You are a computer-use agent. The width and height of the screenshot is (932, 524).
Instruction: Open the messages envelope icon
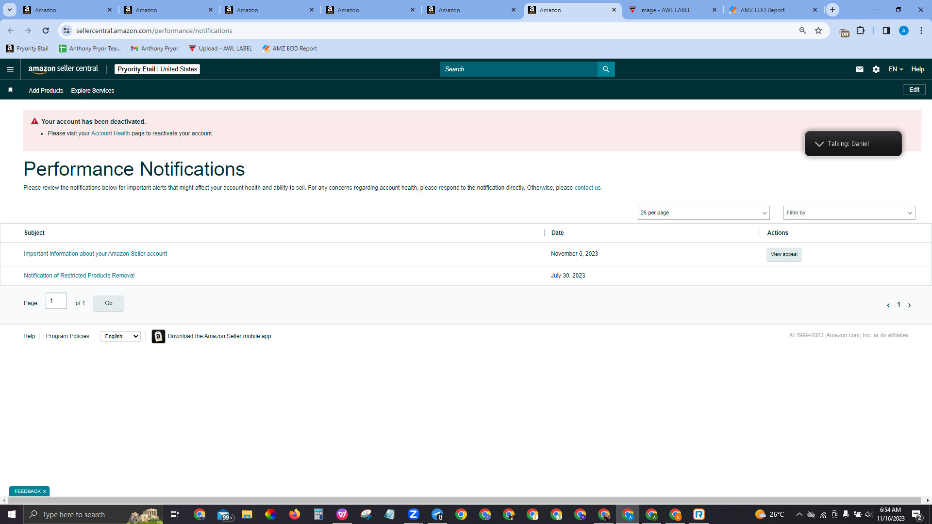859,69
